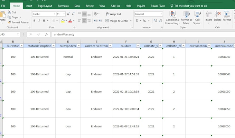
Task: Toggle Wrap Text
Action: click(x=113, y=14)
